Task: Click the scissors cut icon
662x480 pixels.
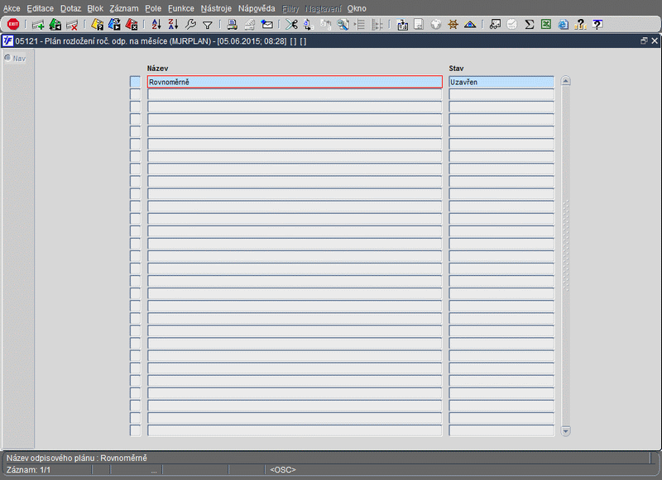Action: [x=291, y=25]
